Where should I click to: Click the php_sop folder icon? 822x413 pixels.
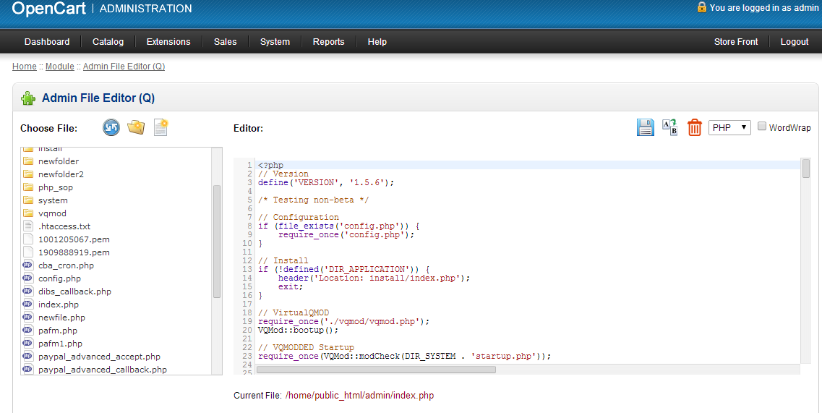(x=28, y=187)
